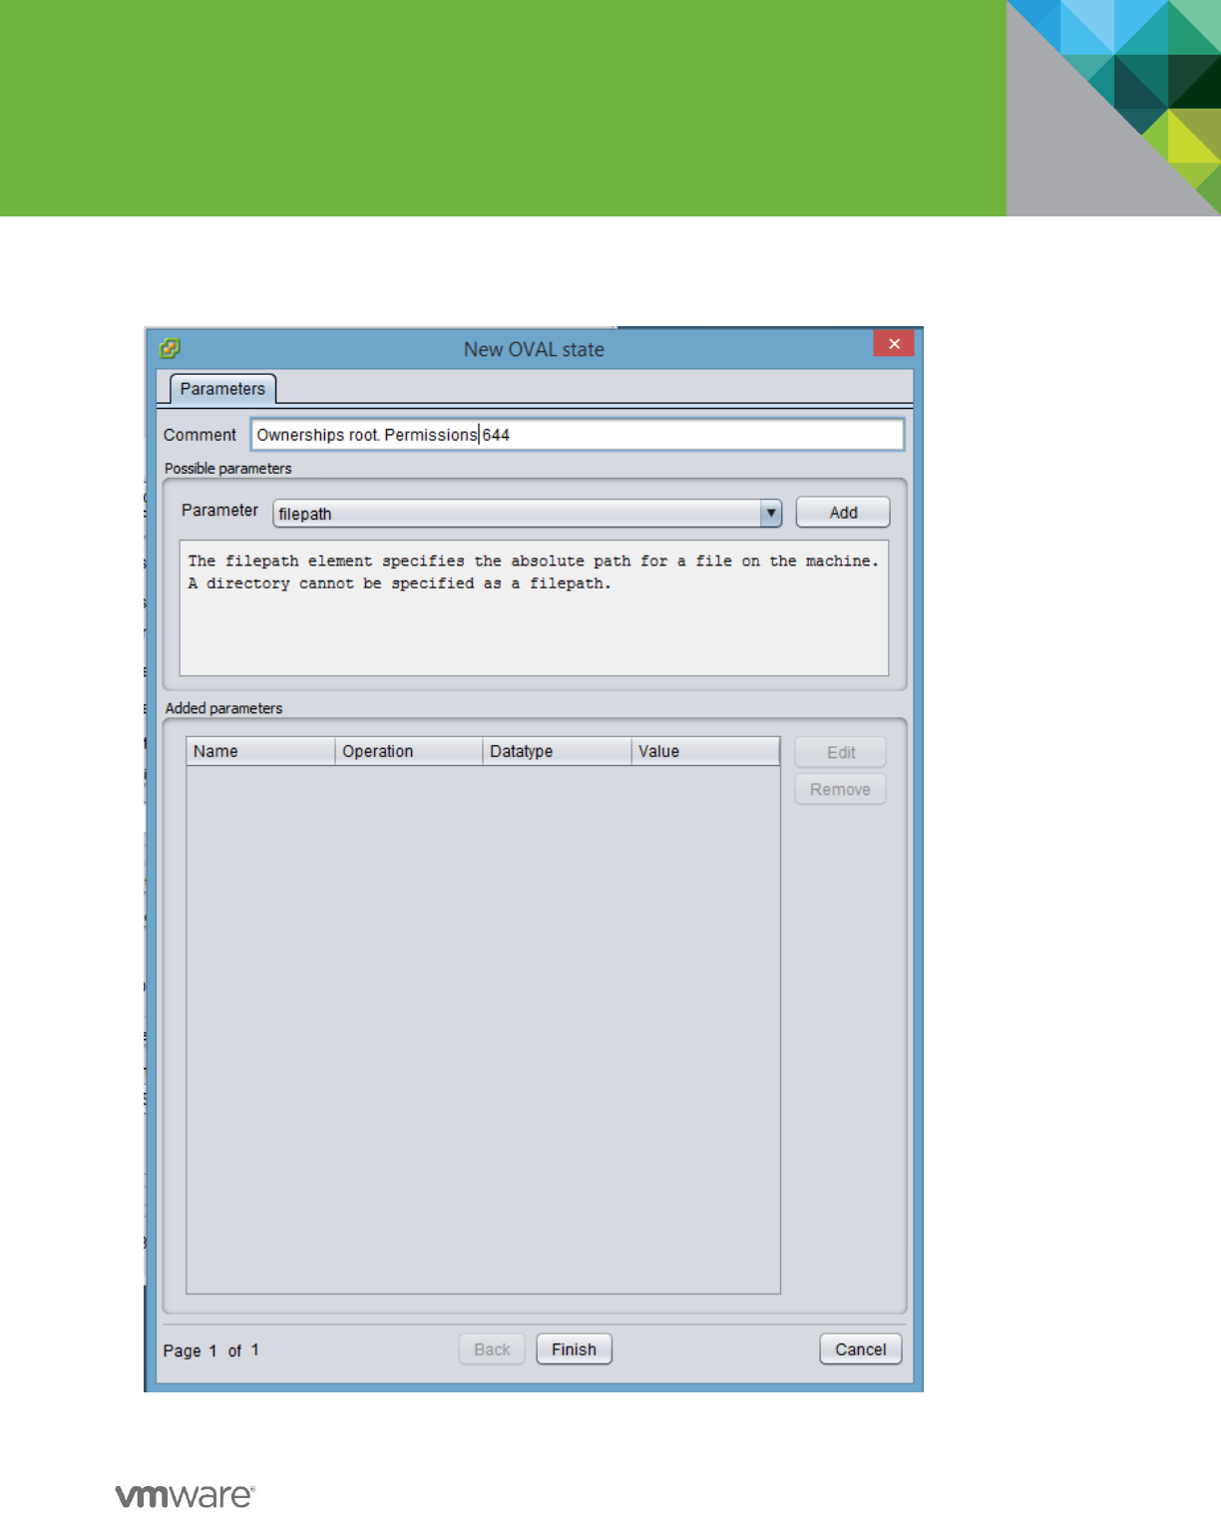The image size is (1221, 1529).
Task: Finish creating the OVAL state
Action: coord(574,1349)
